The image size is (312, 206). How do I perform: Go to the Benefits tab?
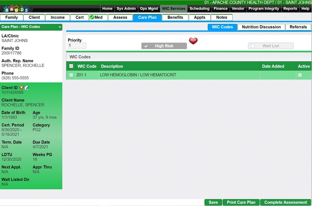coord(175,18)
